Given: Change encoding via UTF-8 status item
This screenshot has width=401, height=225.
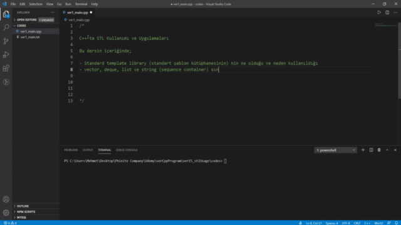Looking at the screenshot, I should [x=346, y=223].
